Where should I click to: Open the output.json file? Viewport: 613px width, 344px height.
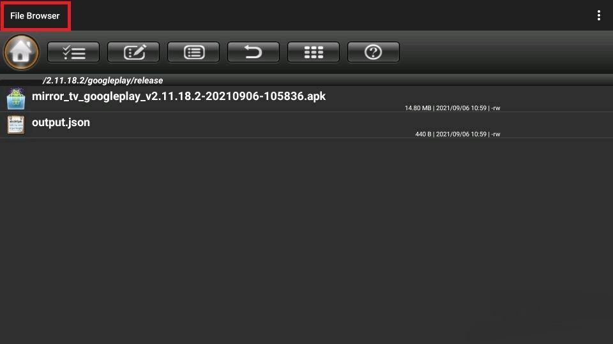61,122
